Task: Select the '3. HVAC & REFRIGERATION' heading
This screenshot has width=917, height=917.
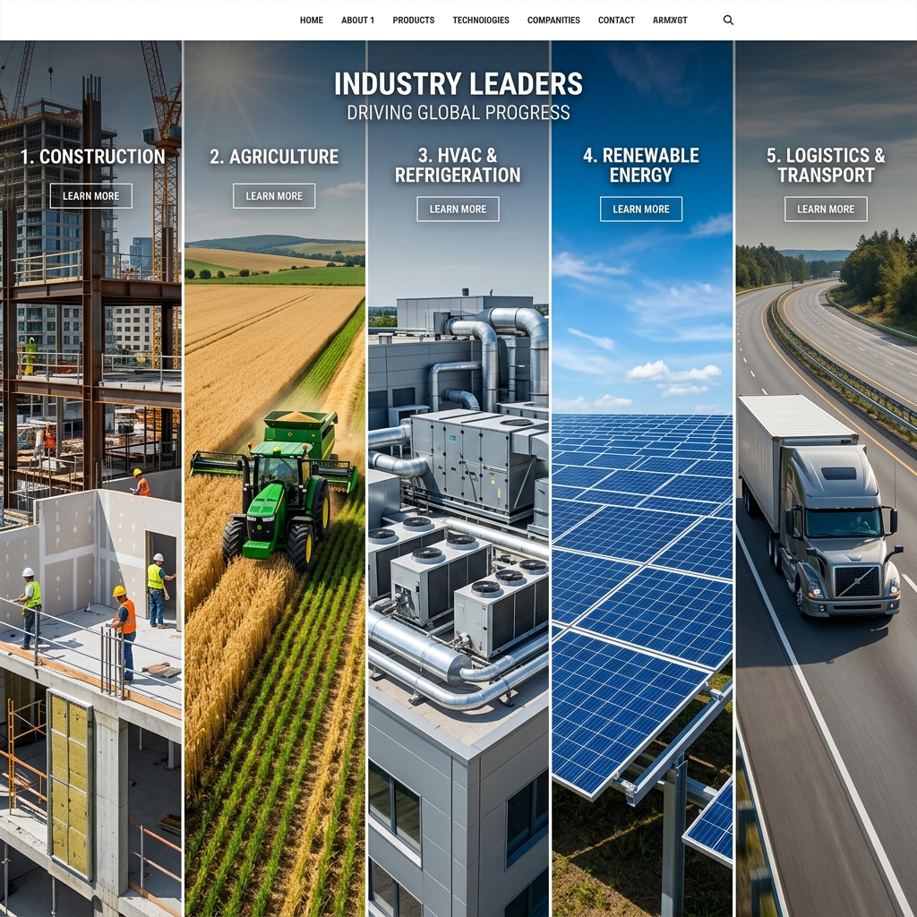Action: 458,165
